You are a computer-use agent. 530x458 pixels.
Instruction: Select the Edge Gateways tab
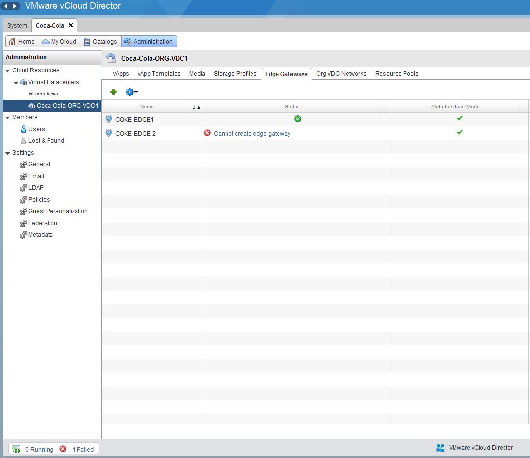point(286,74)
